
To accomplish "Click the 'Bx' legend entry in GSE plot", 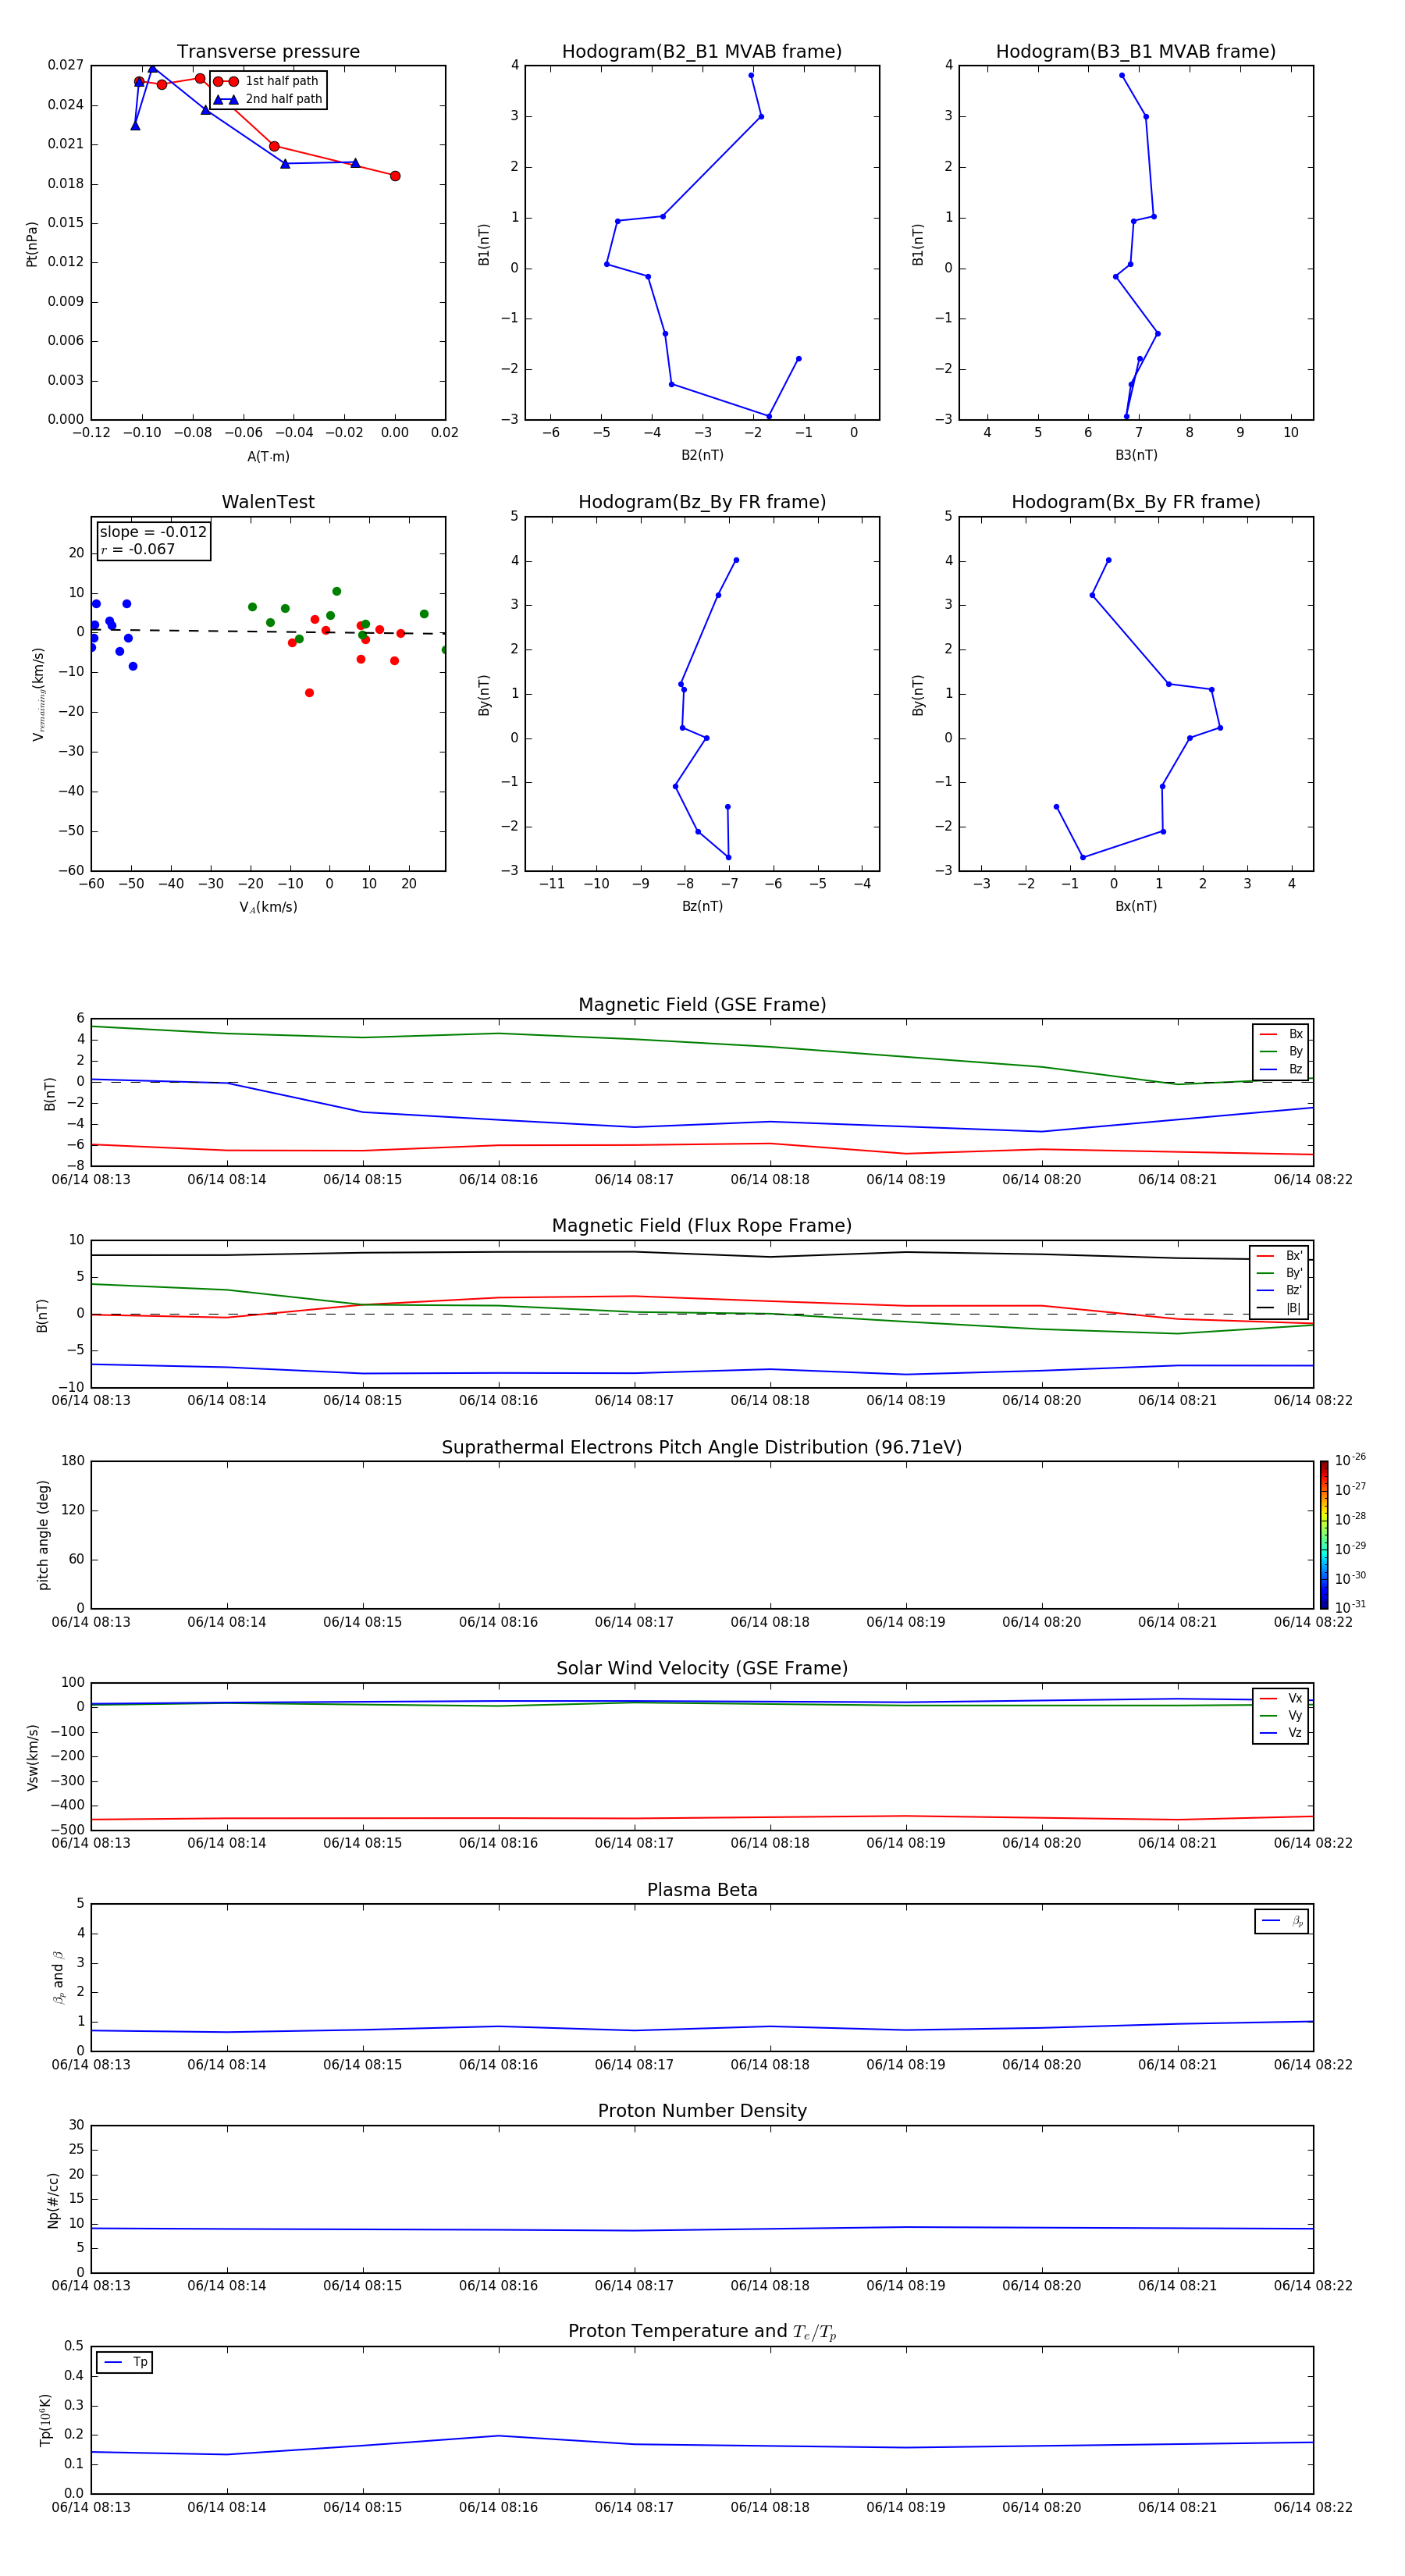I will pyautogui.click(x=1281, y=1034).
